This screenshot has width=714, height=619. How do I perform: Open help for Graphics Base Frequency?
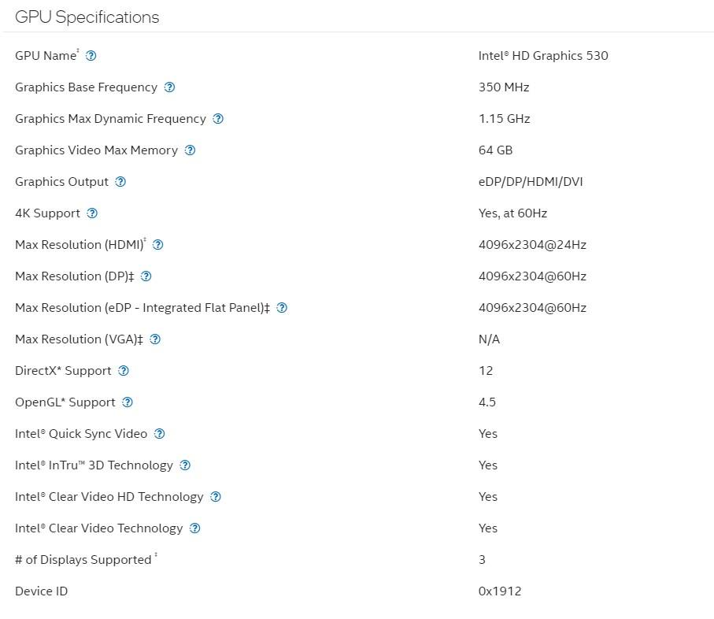[x=169, y=87]
